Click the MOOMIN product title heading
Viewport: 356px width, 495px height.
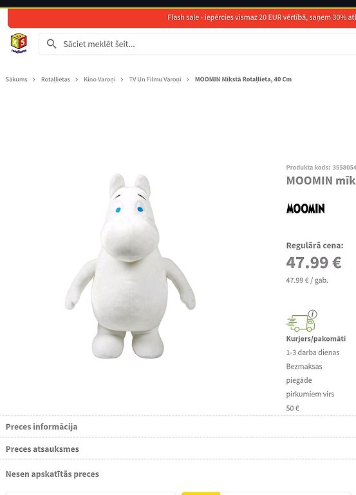[321, 180]
